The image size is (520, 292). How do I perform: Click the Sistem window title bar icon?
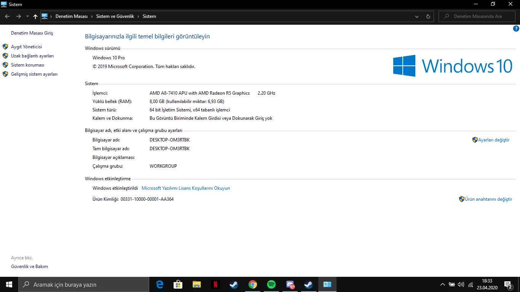(4, 4)
